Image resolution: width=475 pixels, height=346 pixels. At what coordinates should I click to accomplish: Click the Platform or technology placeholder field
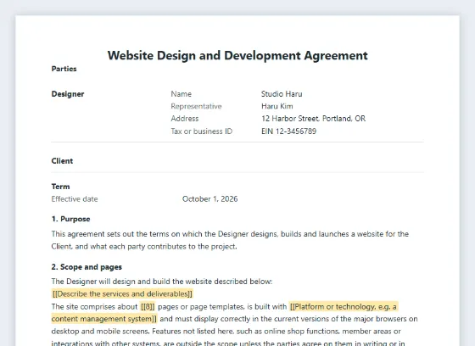coord(344,307)
